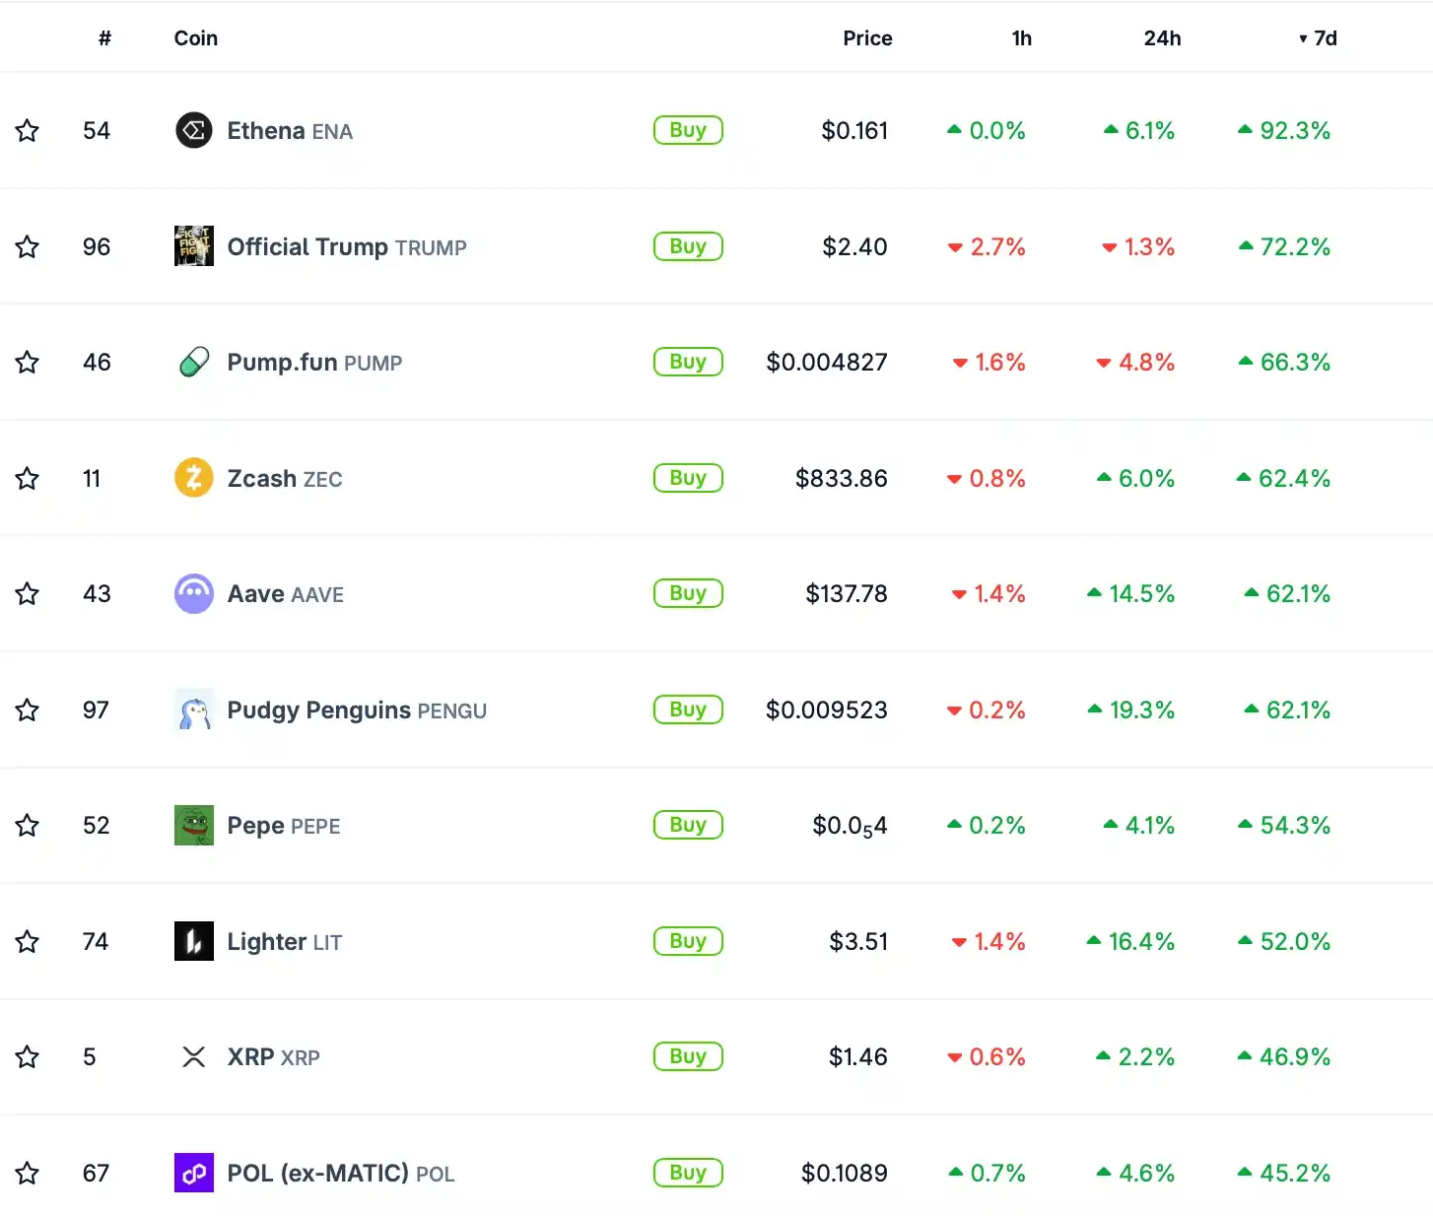
Task: Click the Pudgy Penguins penguin icon
Action: coord(194,709)
